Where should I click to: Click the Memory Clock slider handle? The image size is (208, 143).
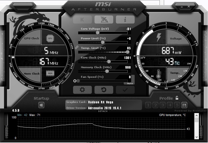pyautogui.click(x=107, y=71)
